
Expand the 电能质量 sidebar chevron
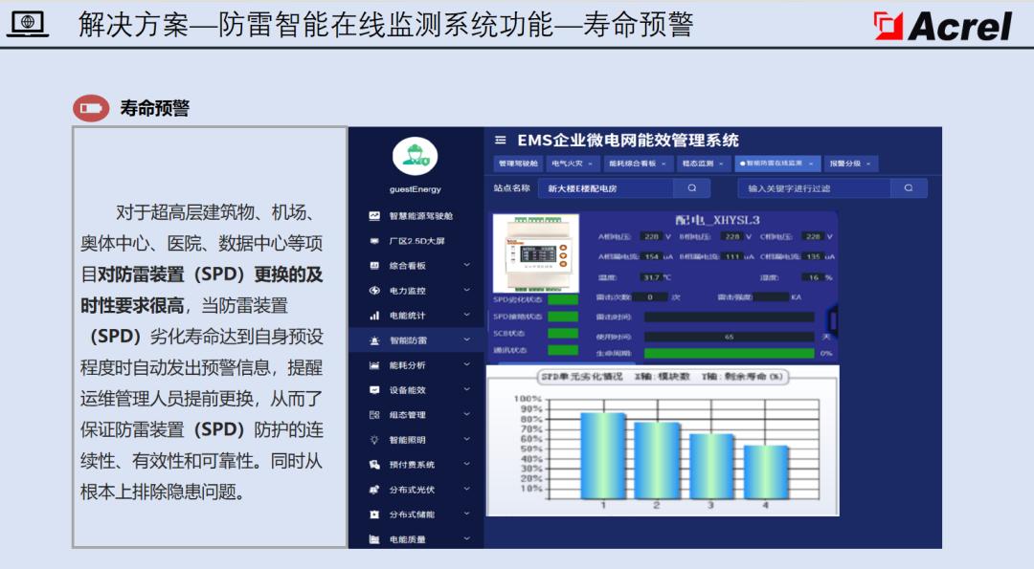[467, 538]
